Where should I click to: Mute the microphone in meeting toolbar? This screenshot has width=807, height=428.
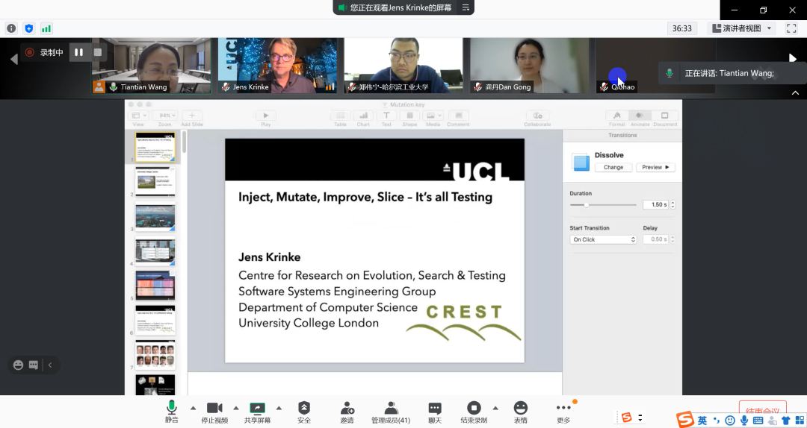(172, 409)
